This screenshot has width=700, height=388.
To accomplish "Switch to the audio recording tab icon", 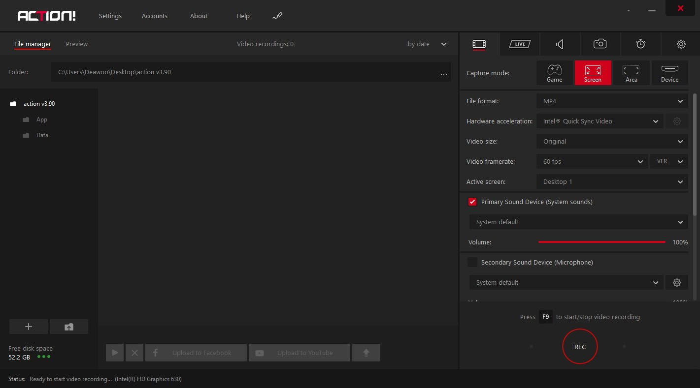I will (560, 44).
